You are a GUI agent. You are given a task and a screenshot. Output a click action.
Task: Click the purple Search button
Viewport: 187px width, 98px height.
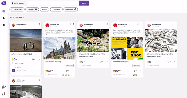tap(84, 3)
